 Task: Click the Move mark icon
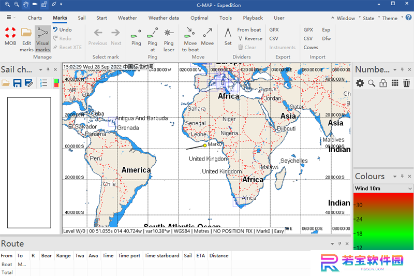point(208,33)
